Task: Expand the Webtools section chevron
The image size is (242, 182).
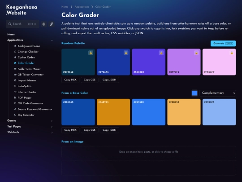Action: pos(52,133)
